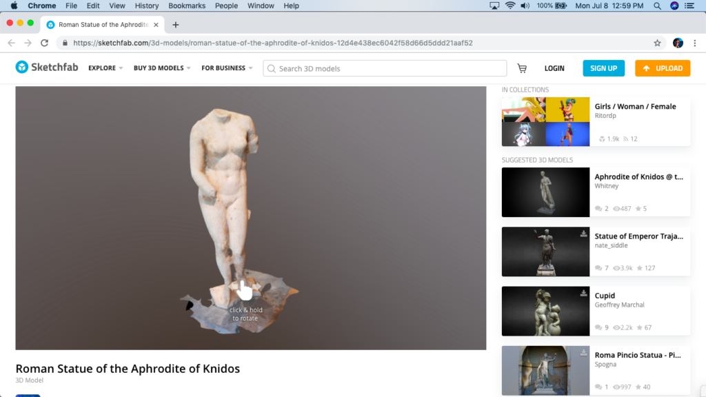
Task: Click the Geoffrey Marchal author name
Action: click(620, 305)
